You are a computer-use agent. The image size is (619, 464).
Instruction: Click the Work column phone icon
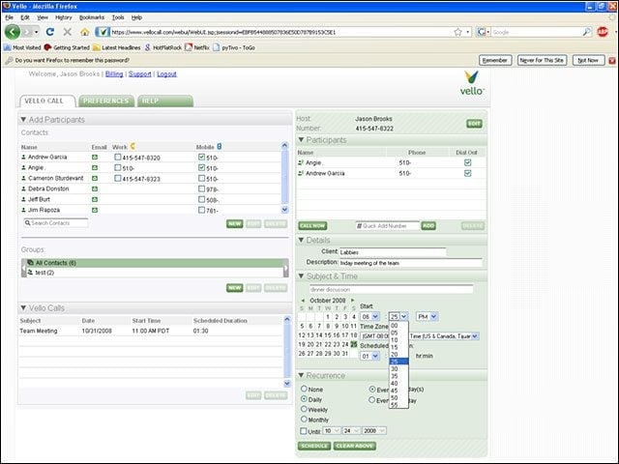[133, 146]
